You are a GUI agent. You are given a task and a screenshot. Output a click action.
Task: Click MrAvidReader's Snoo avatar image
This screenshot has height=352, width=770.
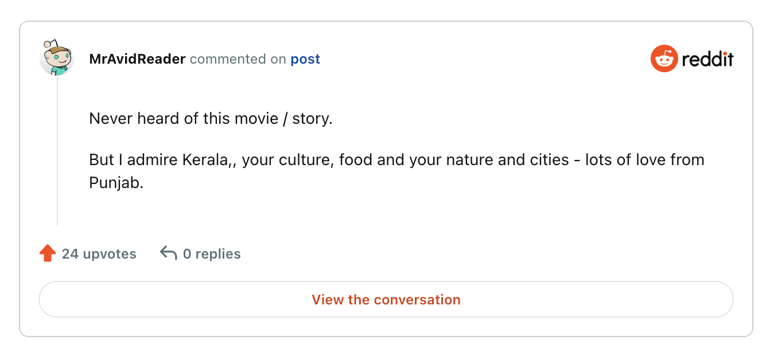[56, 58]
